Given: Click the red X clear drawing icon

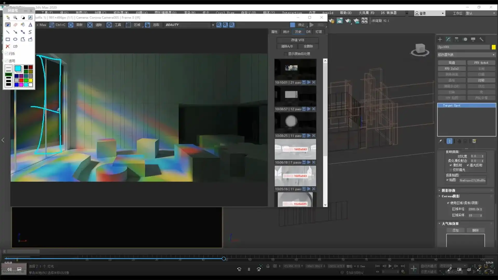Looking at the screenshot, I should tap(8, 46).
